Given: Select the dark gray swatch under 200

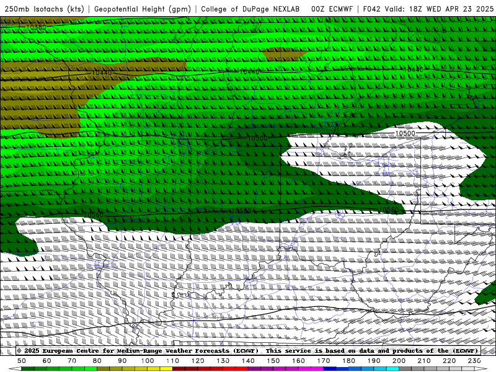Looking at the screenshot, I should coord(405,369).
